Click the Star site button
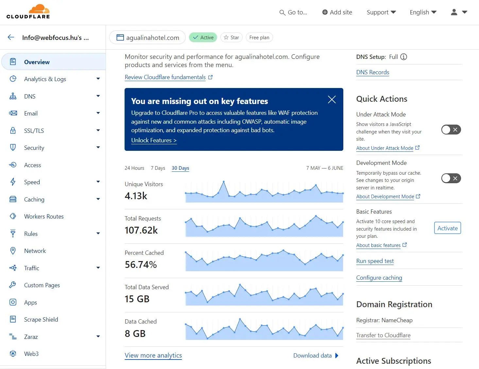This screenshot has width=479, height=369. click(x=231, y=38)
